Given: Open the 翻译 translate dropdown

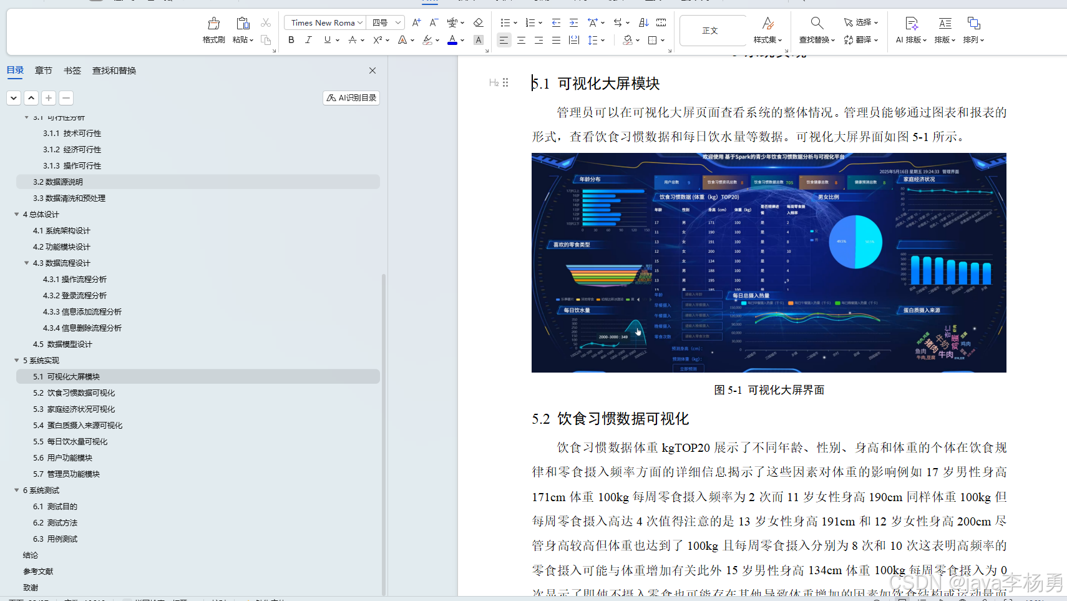Looking at the screenshot, I should point(861,40).
